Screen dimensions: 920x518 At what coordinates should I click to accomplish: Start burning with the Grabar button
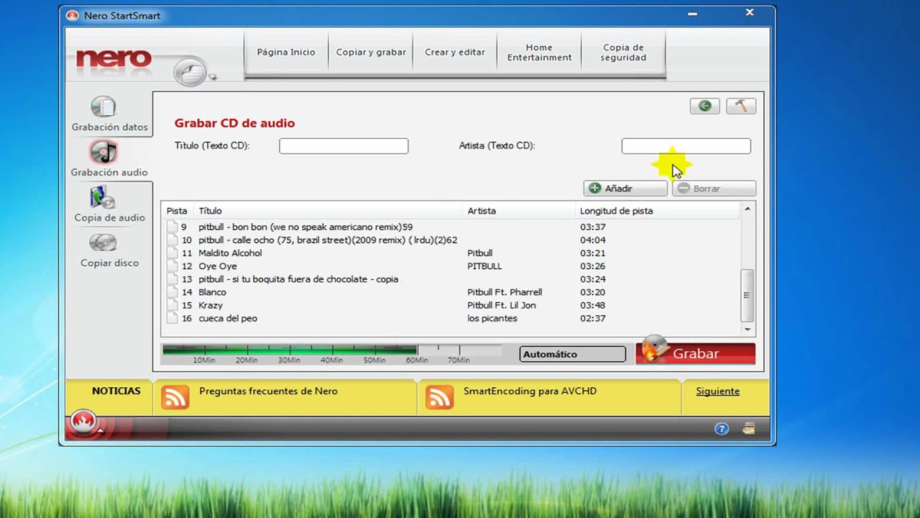point(695,353)
